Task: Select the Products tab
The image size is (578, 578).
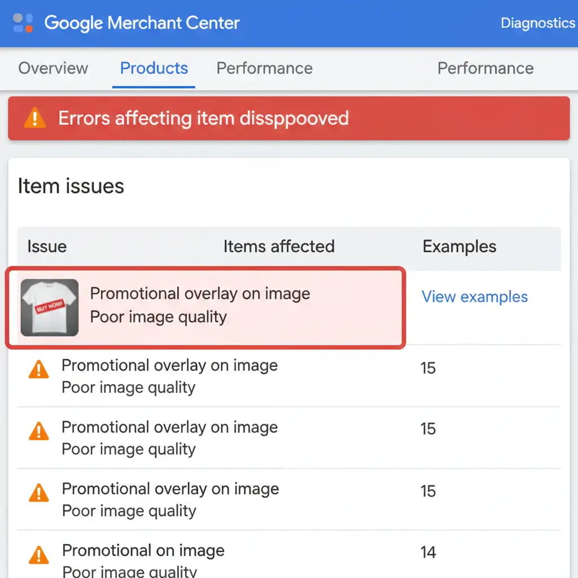Action: coord(154,68)
